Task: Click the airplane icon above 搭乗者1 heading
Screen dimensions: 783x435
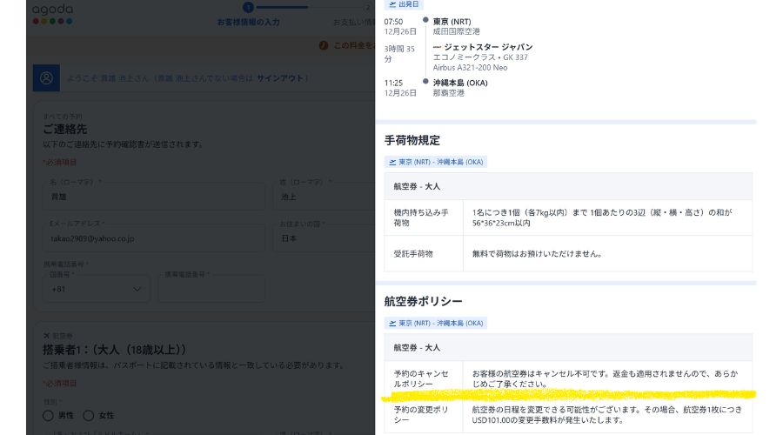Action: (46, 336)
